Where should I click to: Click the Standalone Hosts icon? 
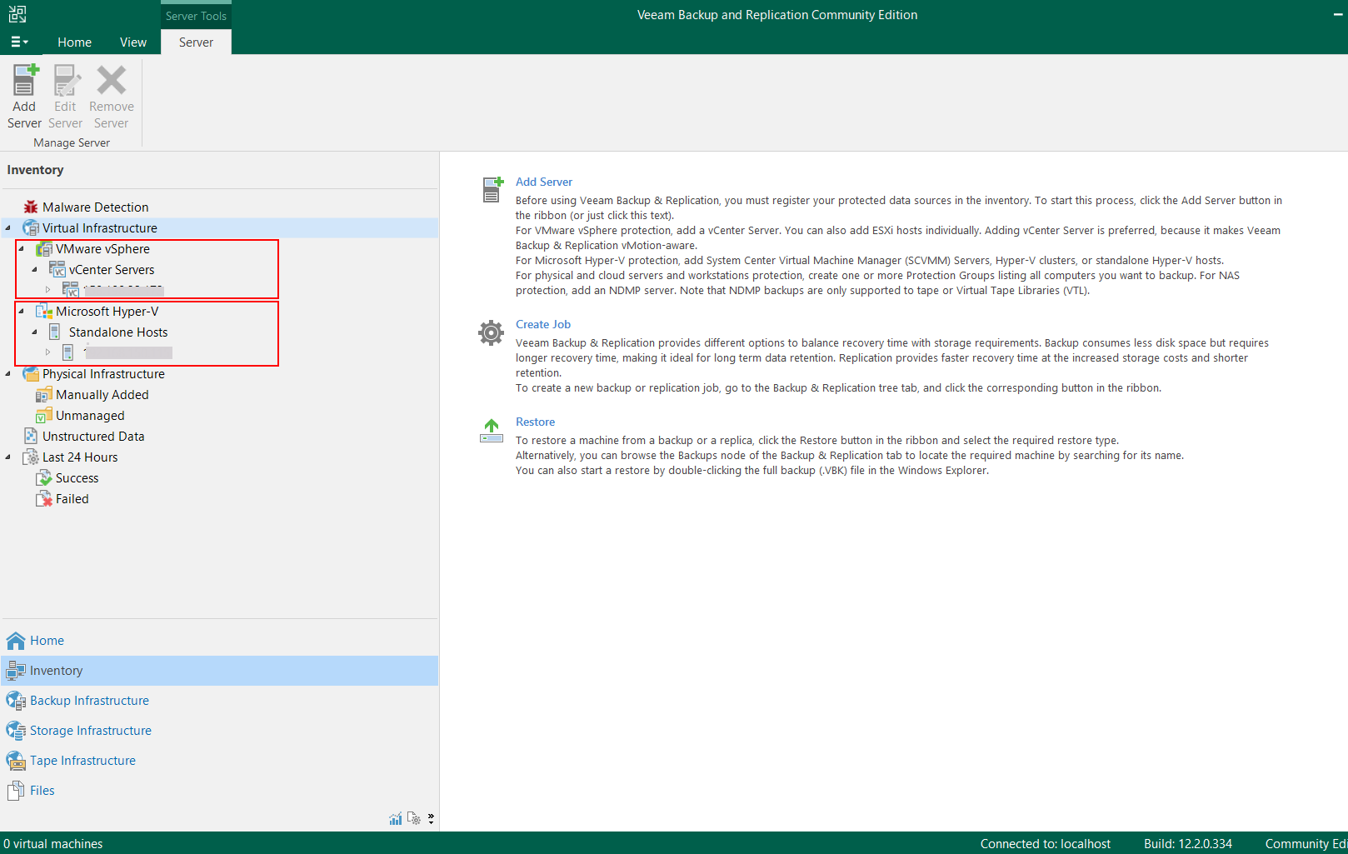[x=55, y=332]
